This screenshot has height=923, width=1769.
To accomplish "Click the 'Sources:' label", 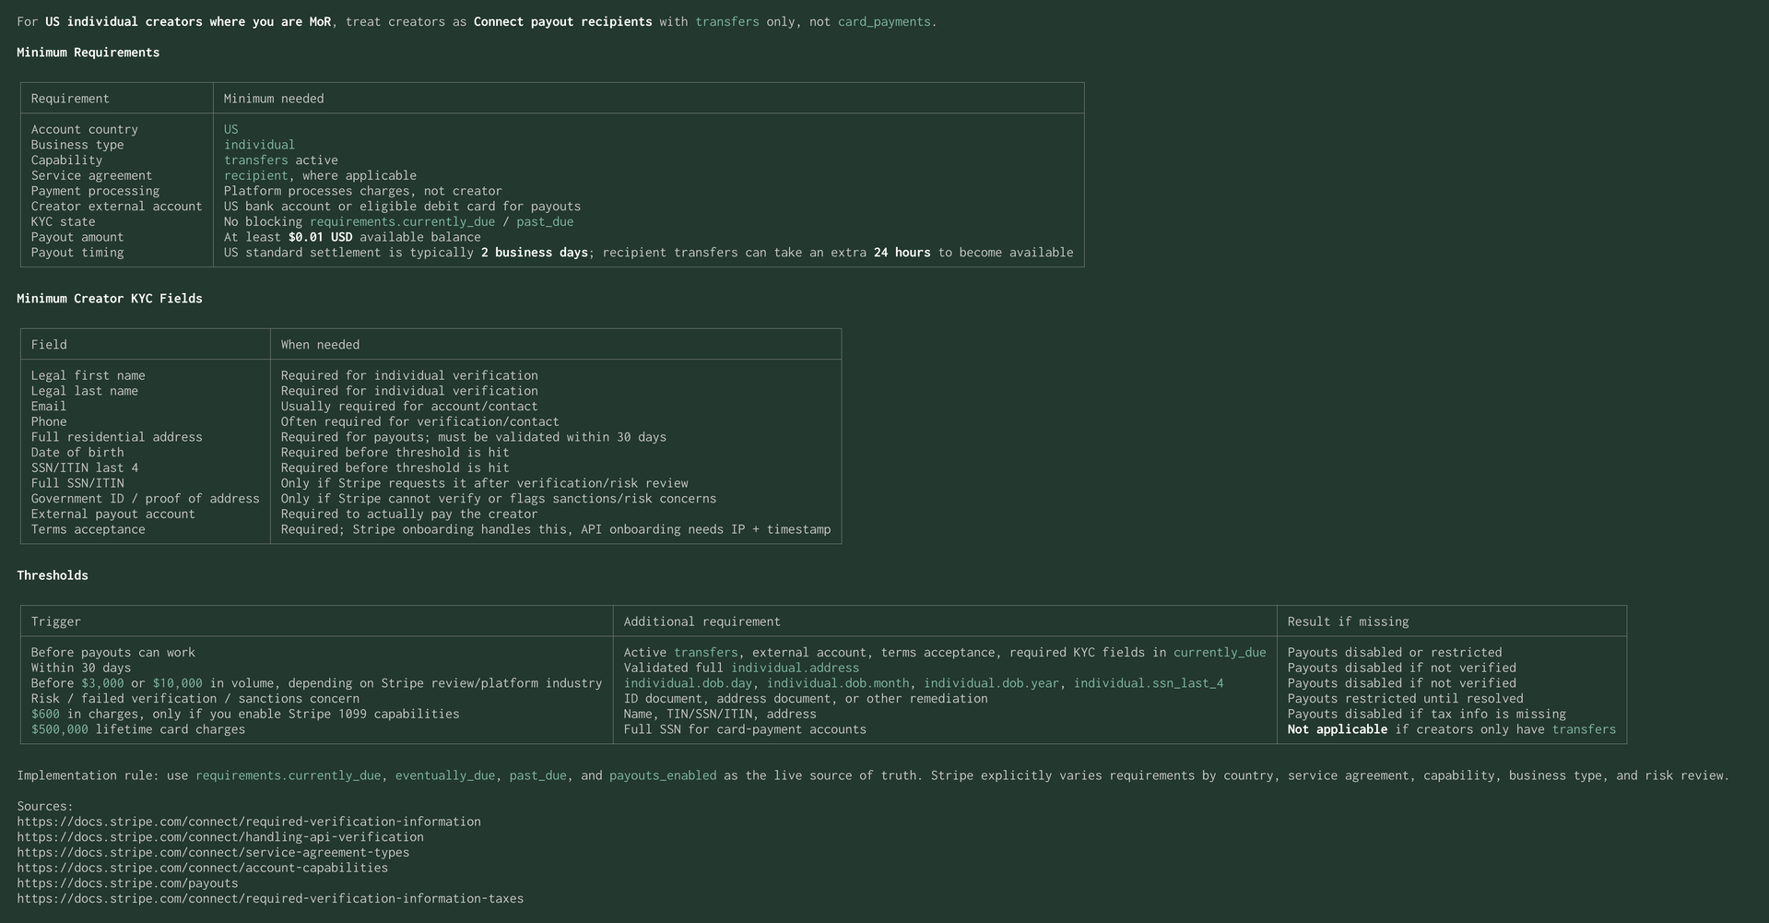I will pos(45,806).
